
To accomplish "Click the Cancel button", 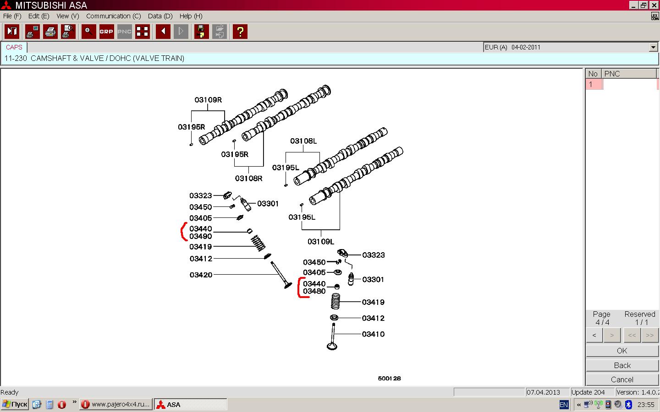I will (x=622, y=379).
